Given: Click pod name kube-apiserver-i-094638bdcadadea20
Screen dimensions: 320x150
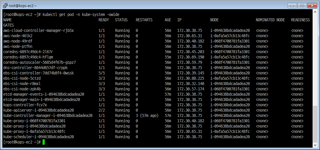Looking at the screenshot, I should 38,110.
